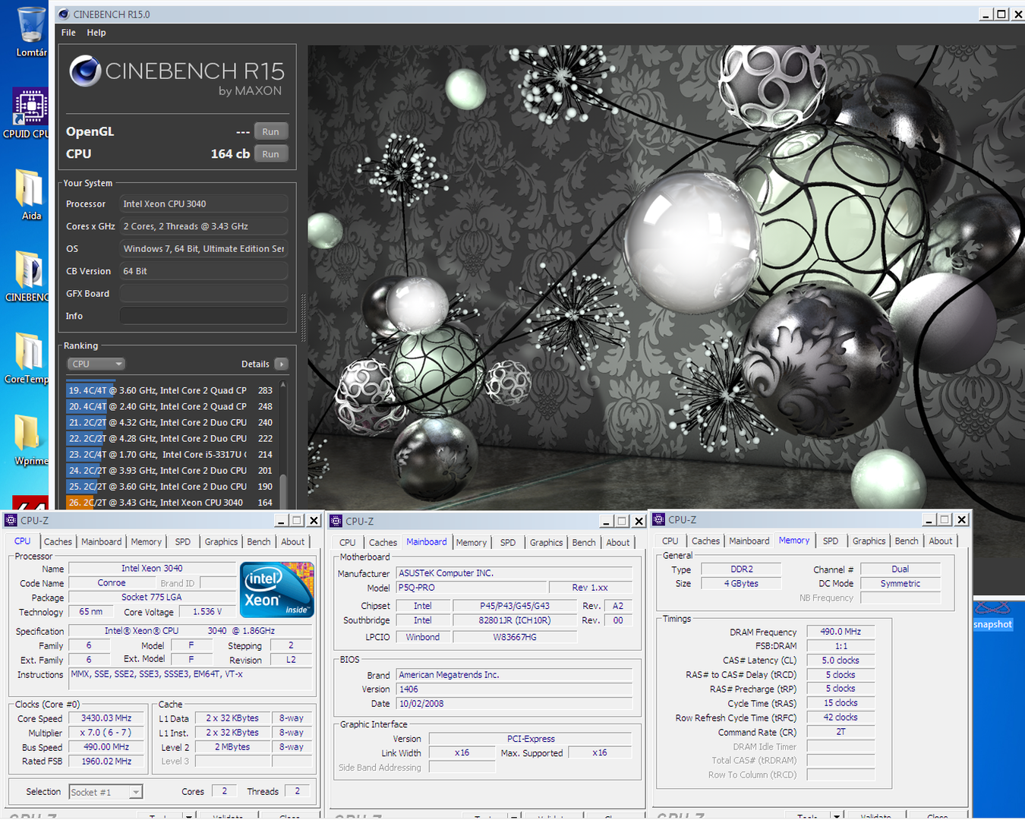The height and width of the screenshot is (820, 1025).
Task: Expand ranking Details arrow button
Action: pos(281,364)
